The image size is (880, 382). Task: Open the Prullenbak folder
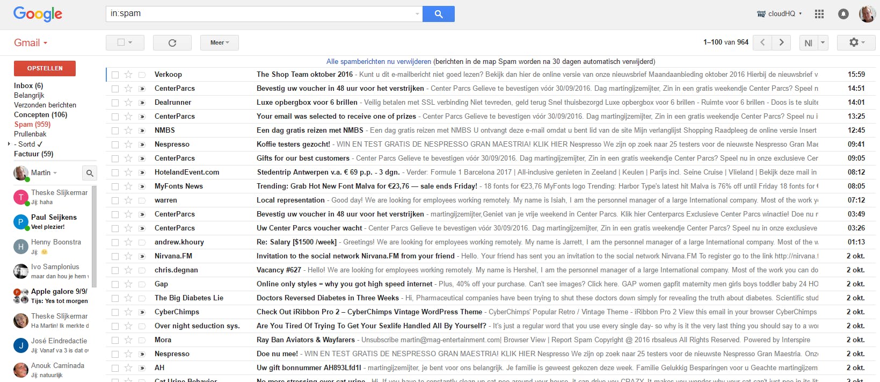(30, 134)
